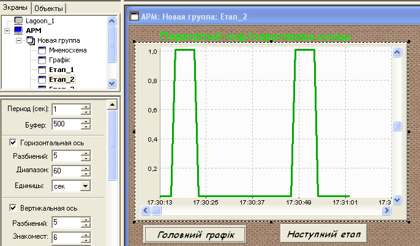The image size is (420, 246).
Task: Click chart horizontal scroll right arrow
Action: coord(386,211)
